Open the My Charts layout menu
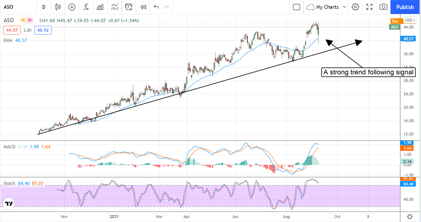Screen dimensions: 421x222 point(323,7)
